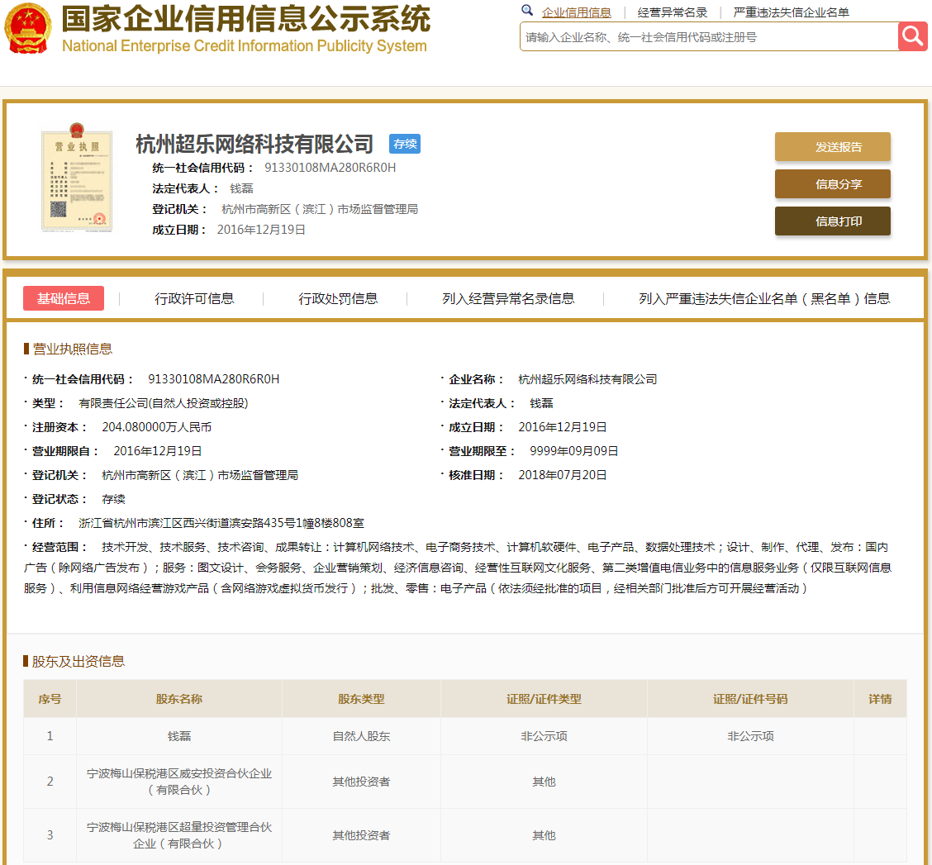Open the 列入经营异常名录信息 tab

point(508,299)
